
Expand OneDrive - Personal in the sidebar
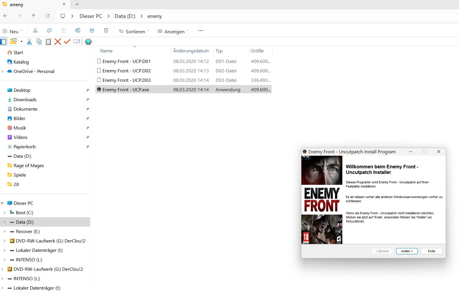click(x=2, y=71)
